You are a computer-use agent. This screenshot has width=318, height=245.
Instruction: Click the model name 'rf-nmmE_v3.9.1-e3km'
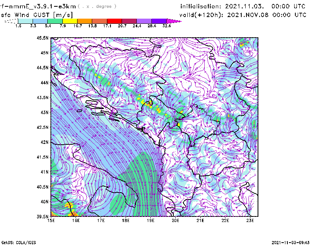(38, 6)
